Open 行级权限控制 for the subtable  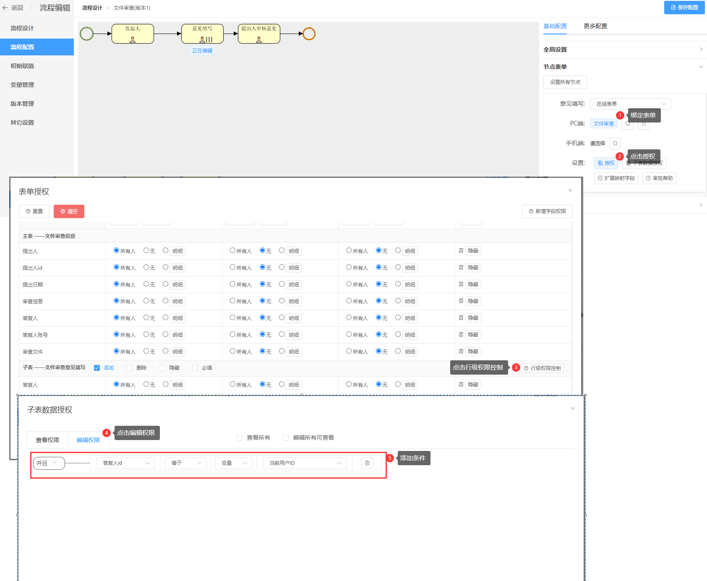point(542,368)
